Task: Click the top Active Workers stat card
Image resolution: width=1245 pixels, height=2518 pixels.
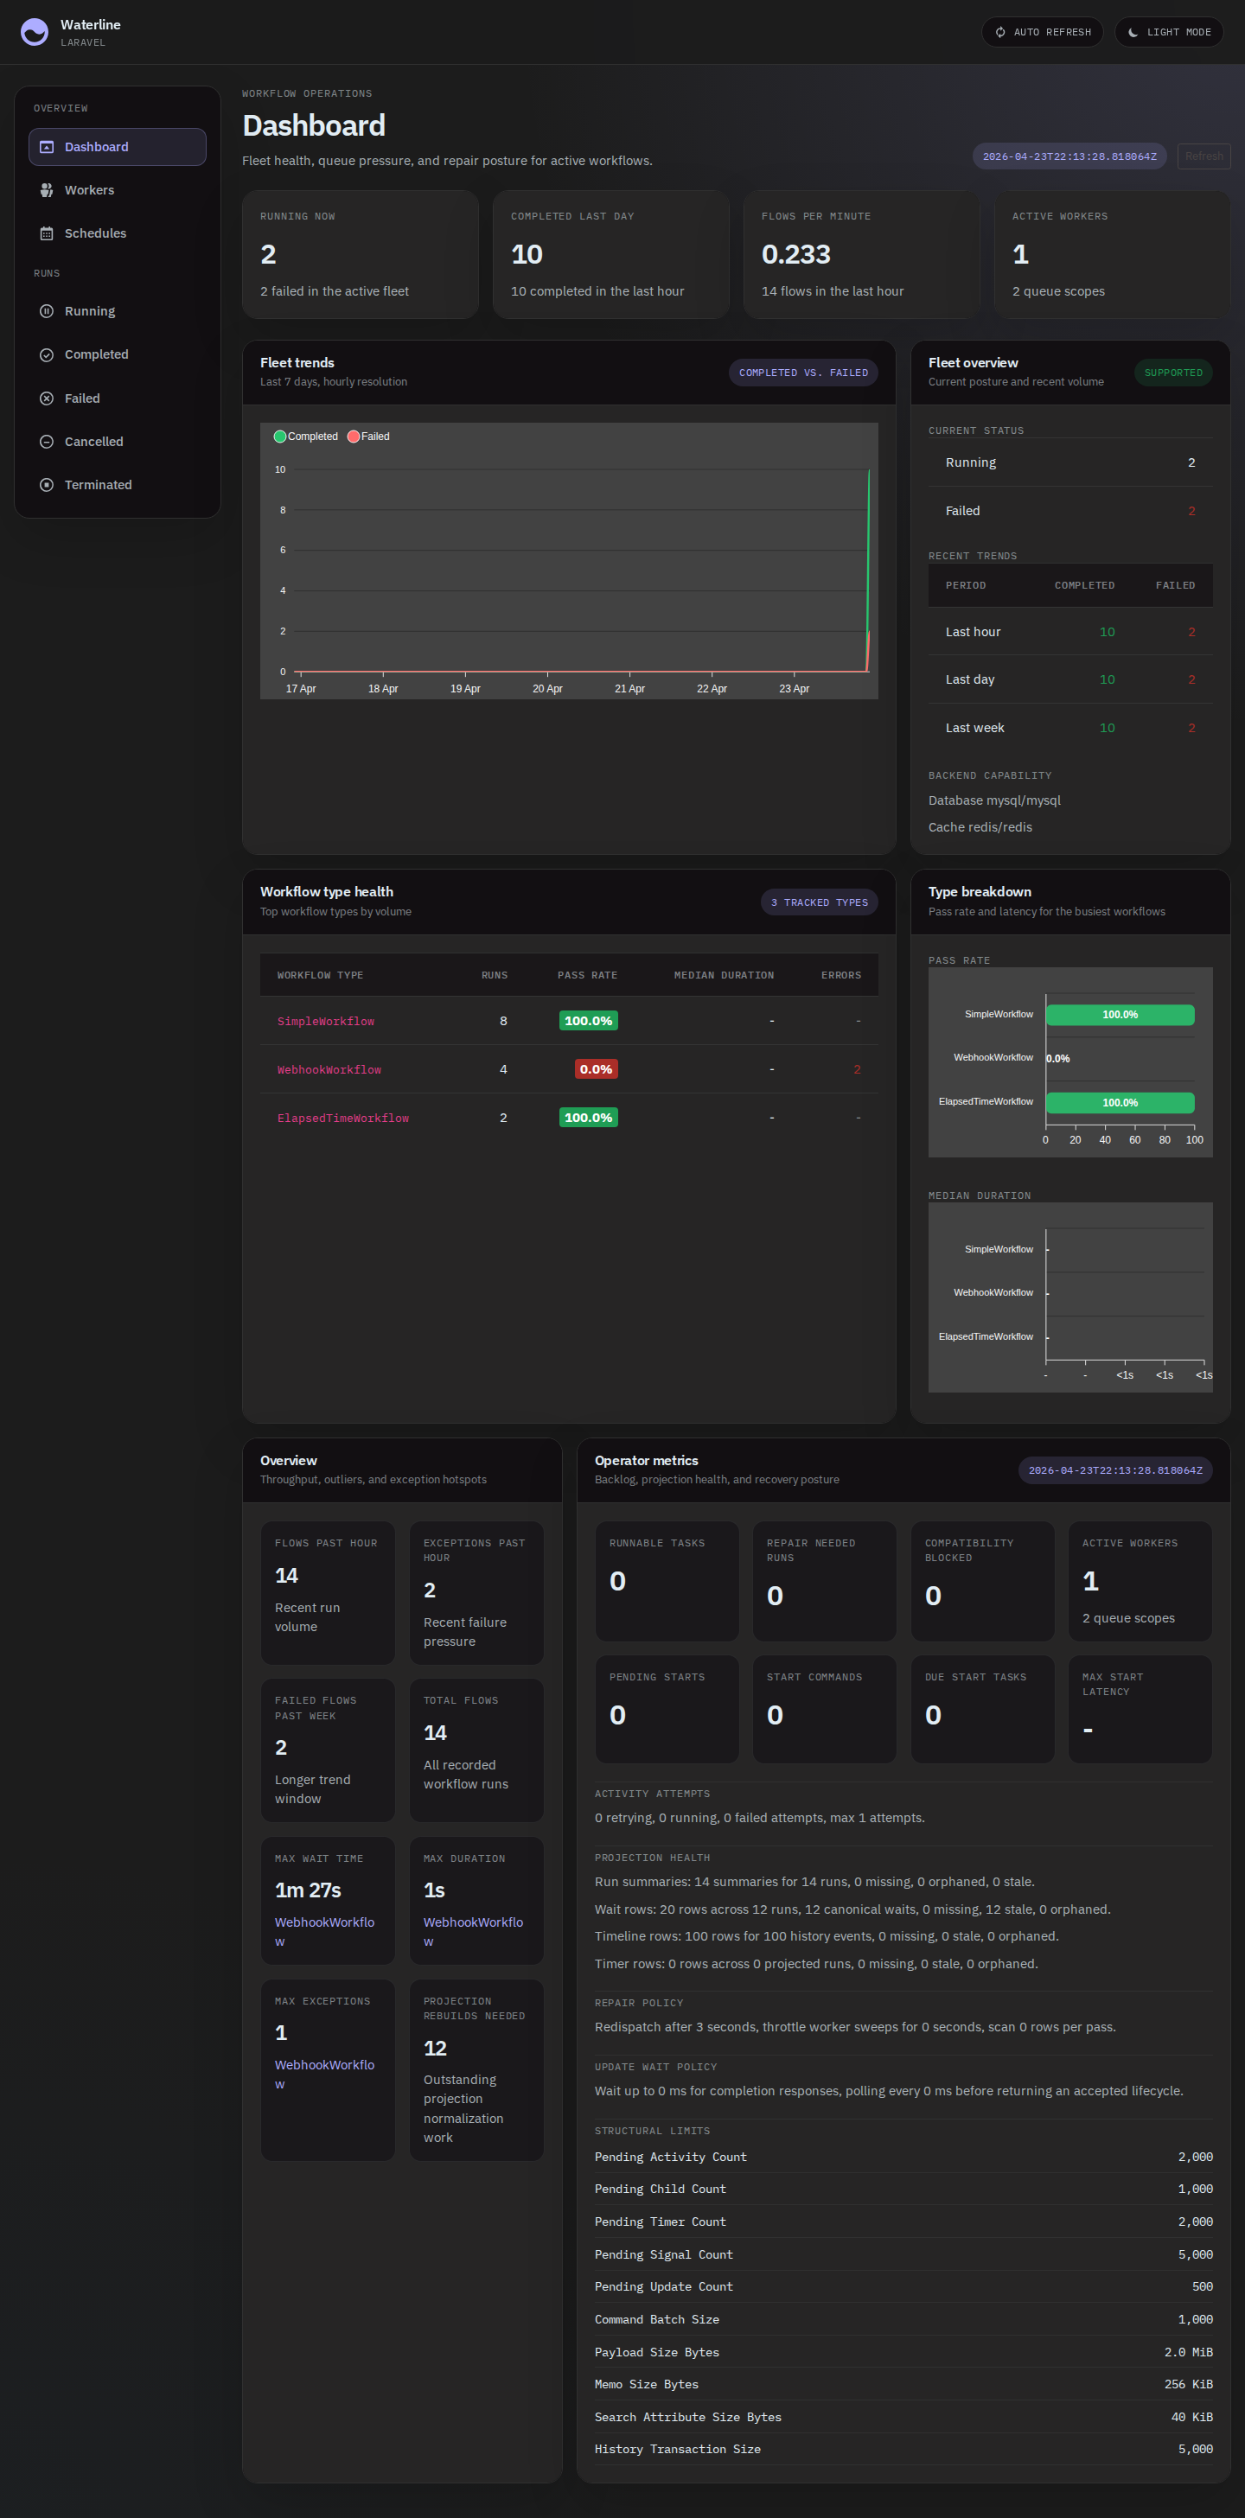Action: (1113, 254)
